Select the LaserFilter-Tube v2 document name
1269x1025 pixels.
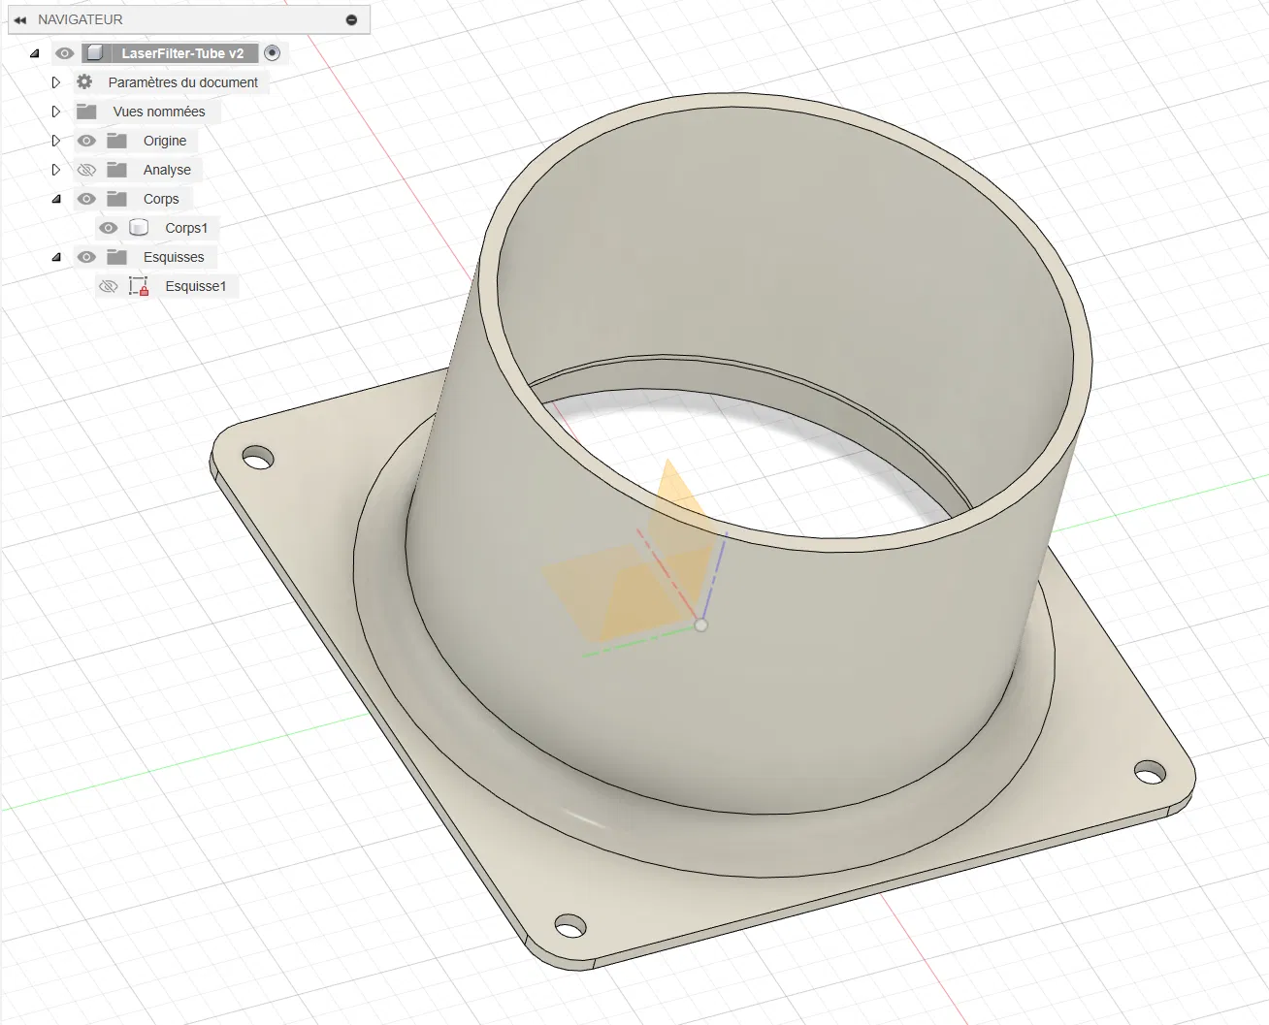click(x=182, y=53)
